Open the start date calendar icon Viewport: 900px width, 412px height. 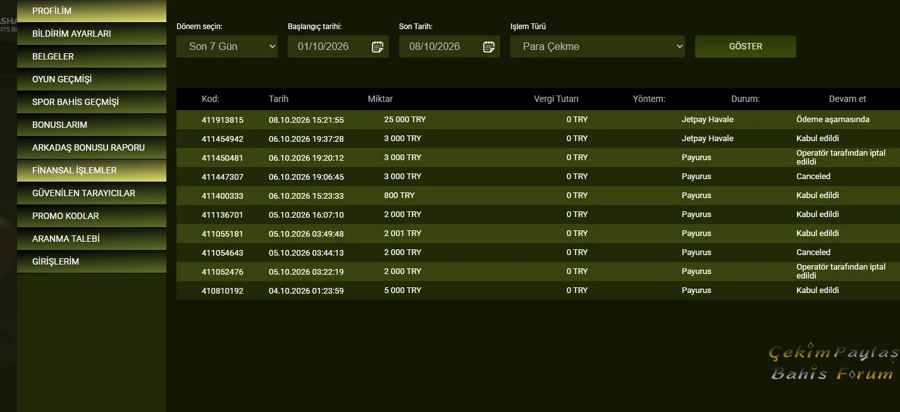pos(378,46)
